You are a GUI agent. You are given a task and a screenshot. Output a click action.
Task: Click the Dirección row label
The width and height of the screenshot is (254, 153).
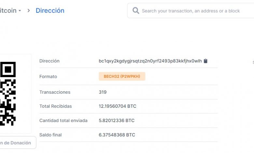click(x=49, y=61)
